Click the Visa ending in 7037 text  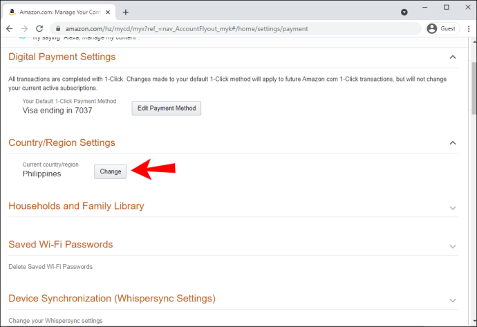pyautogui.click(x=57, y=111)
